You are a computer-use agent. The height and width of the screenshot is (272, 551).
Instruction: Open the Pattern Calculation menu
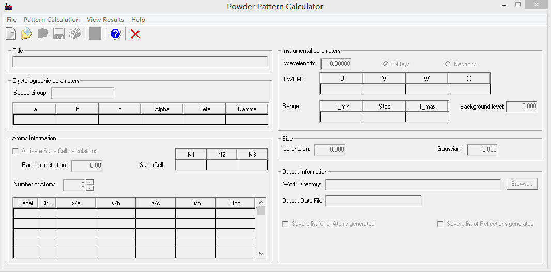click(x=52, y=19)
